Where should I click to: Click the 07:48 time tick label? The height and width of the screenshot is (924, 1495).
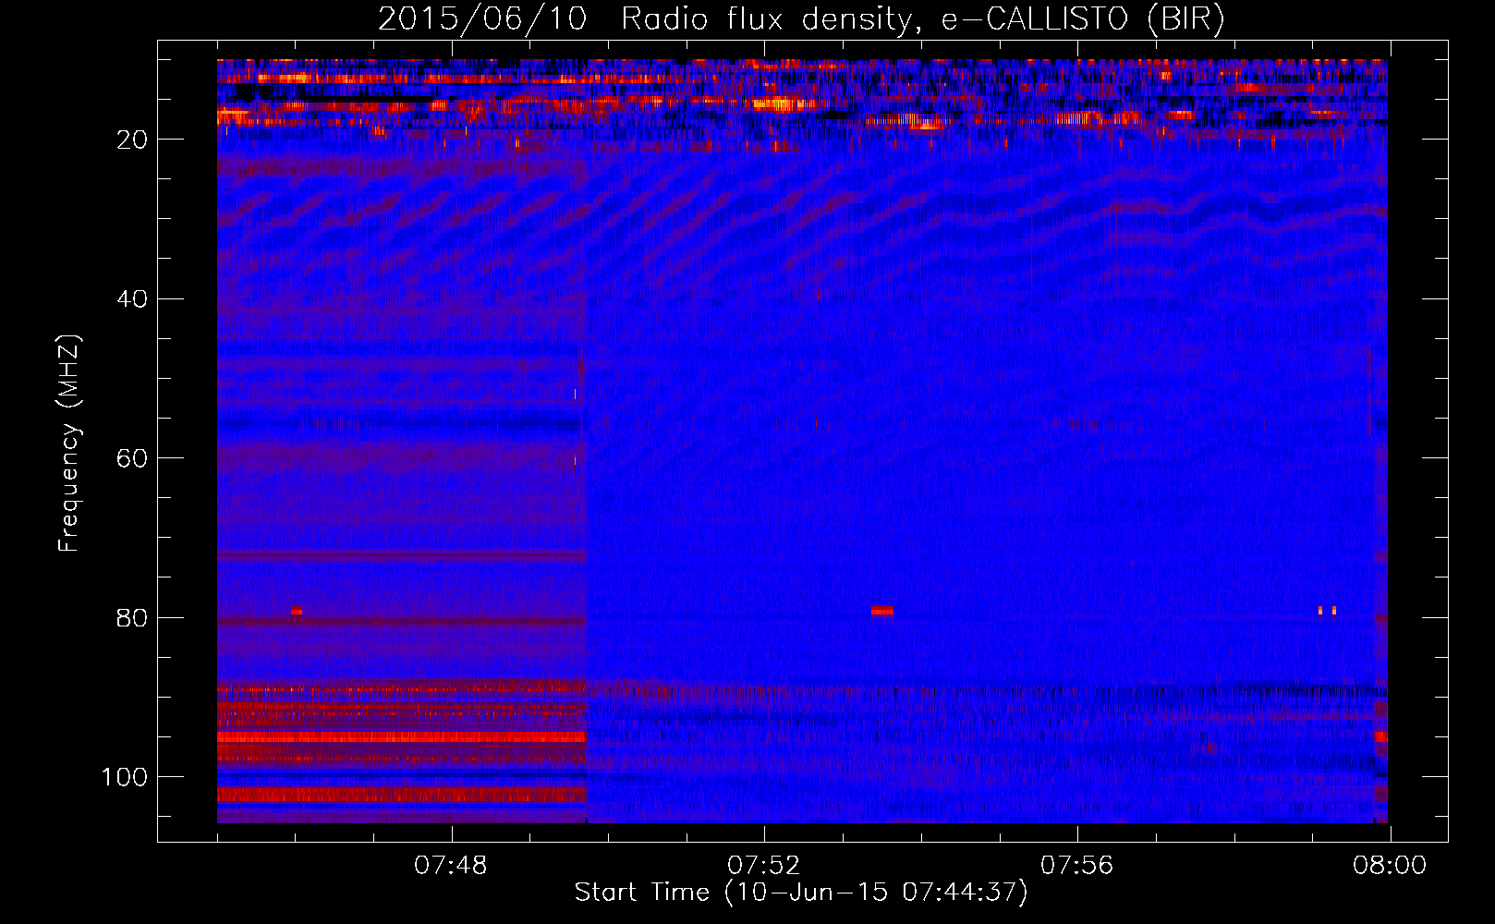[450, 866]
